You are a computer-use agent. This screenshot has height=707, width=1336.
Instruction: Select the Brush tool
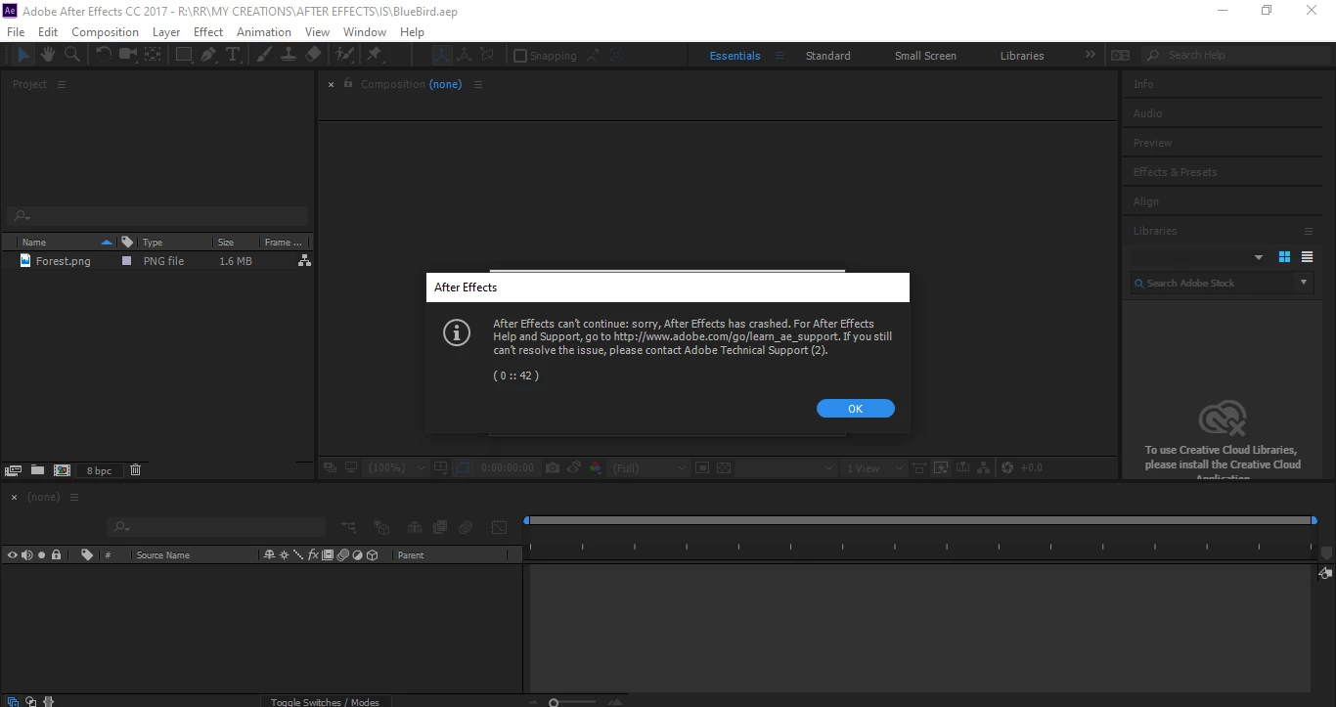264,55
